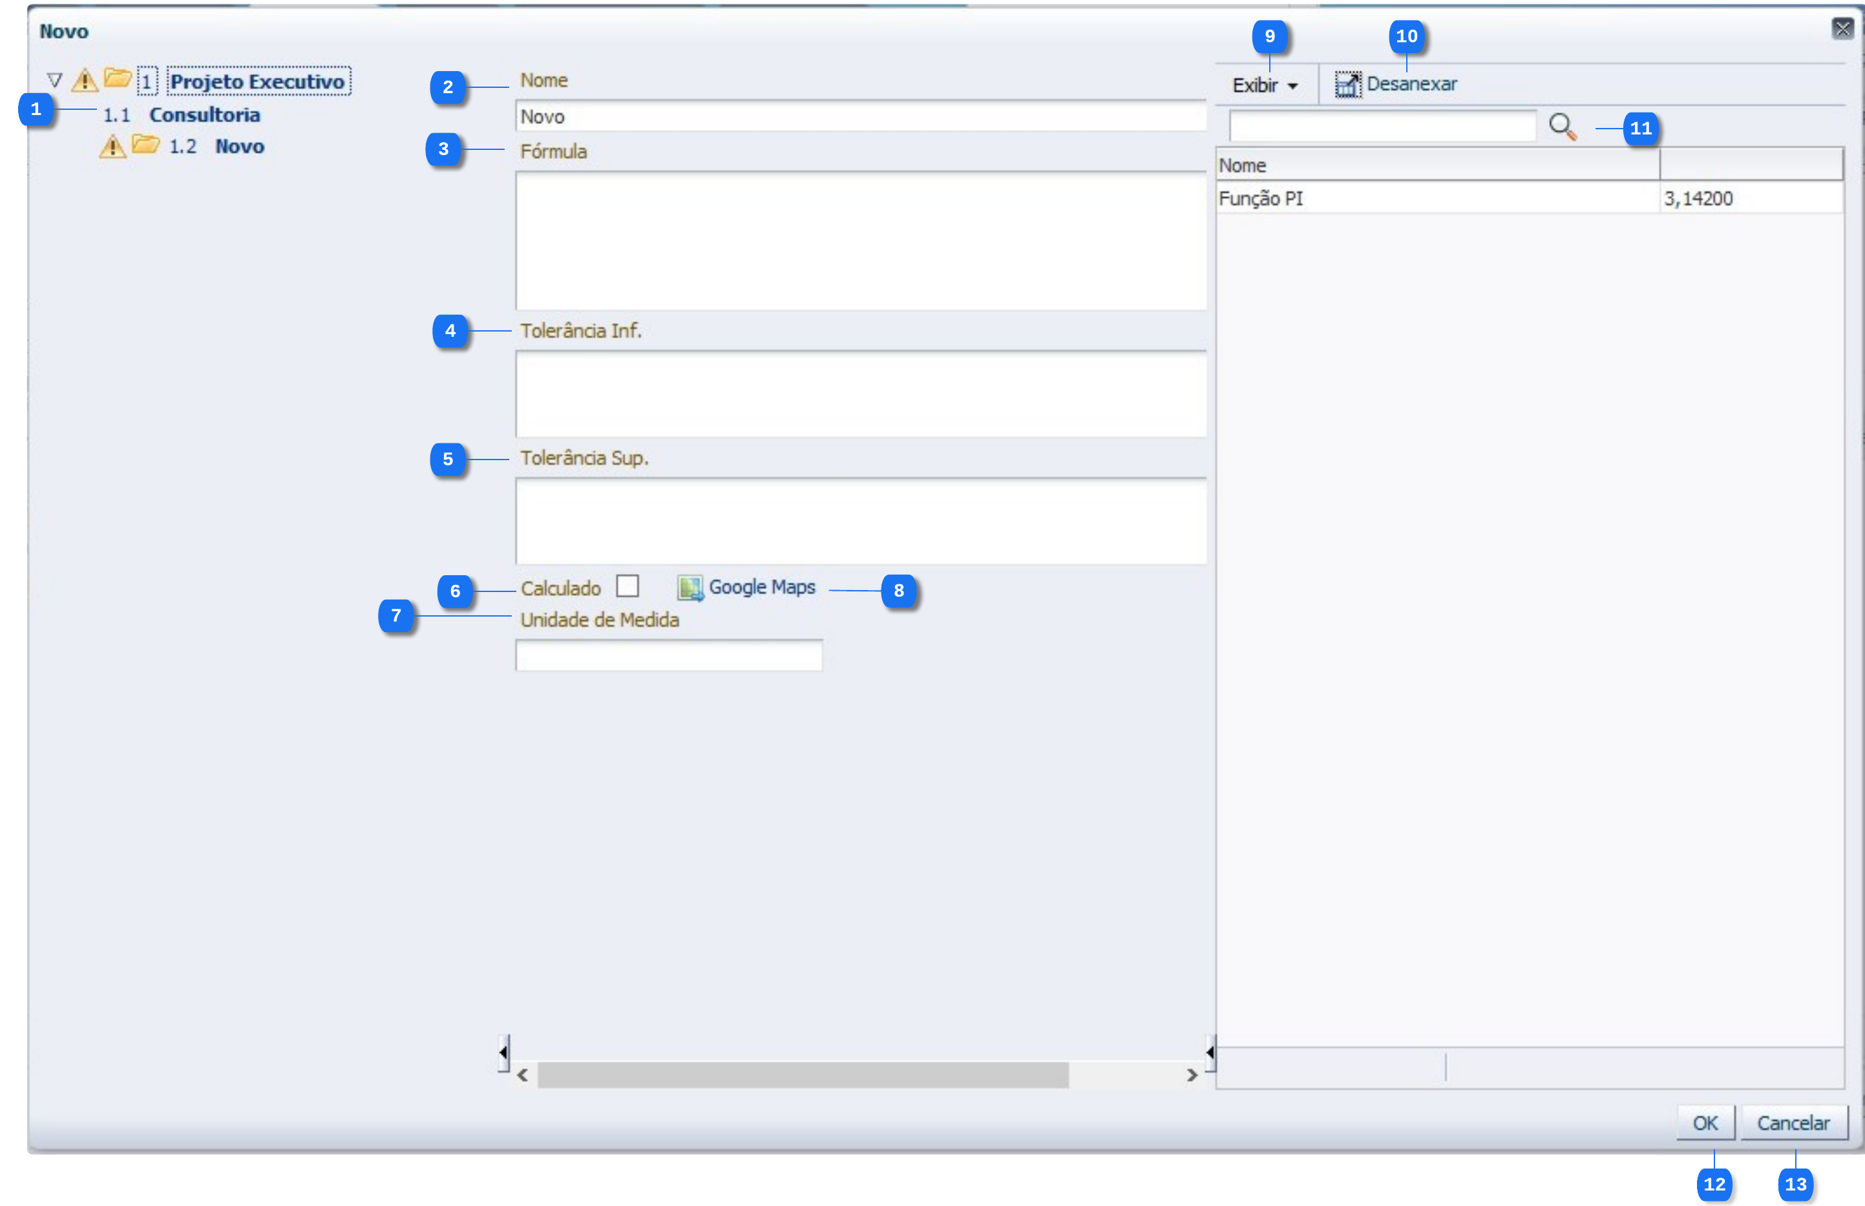This screenshot has height=1206, width=1865.
Task: Enable the Calculado checkbox
Action: click(x=627, y=586)
